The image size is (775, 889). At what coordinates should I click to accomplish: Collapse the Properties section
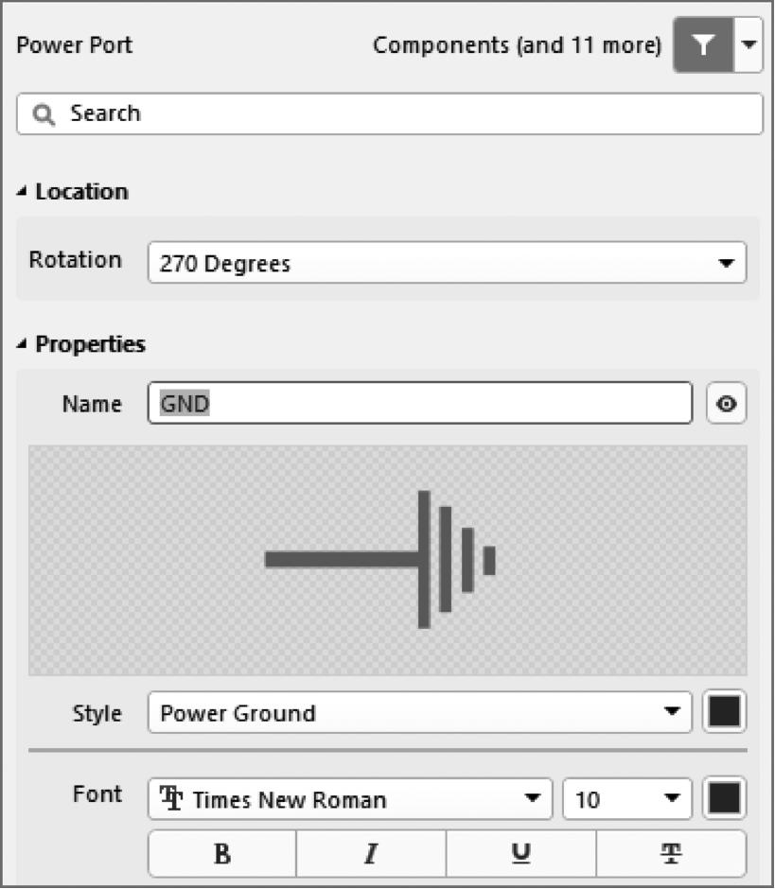tap(23, 344)
